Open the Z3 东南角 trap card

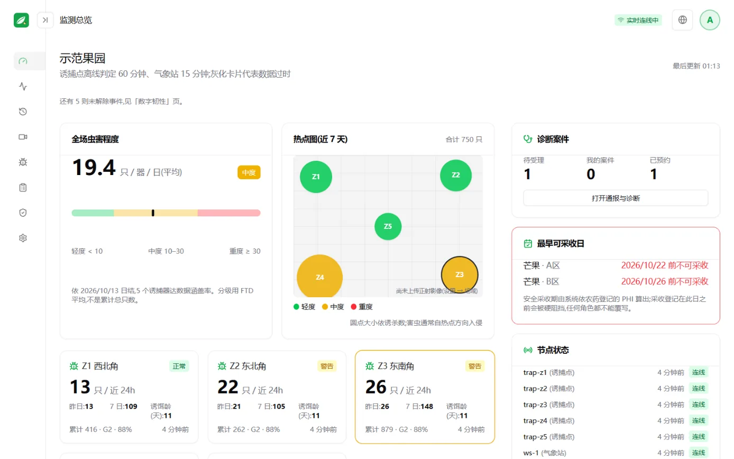pyautogui.click(x=425, y=397)
